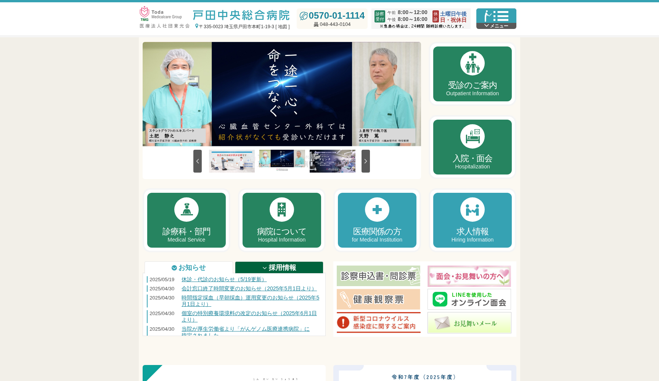Open the 休診・代診のお知らせ news link

[223, 279]
